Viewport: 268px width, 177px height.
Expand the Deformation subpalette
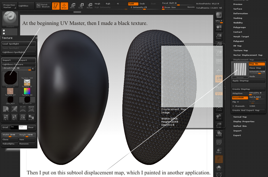pyautogui.click(x=241, y=14)
